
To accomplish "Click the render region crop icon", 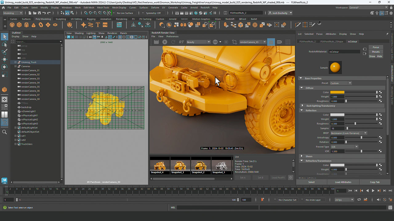I will click(234, 42).
